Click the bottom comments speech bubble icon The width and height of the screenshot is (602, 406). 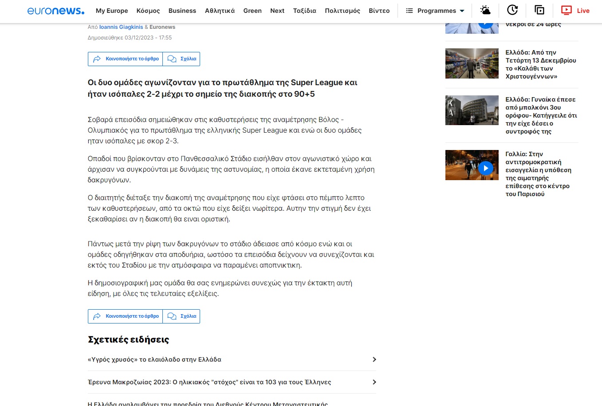172,316
